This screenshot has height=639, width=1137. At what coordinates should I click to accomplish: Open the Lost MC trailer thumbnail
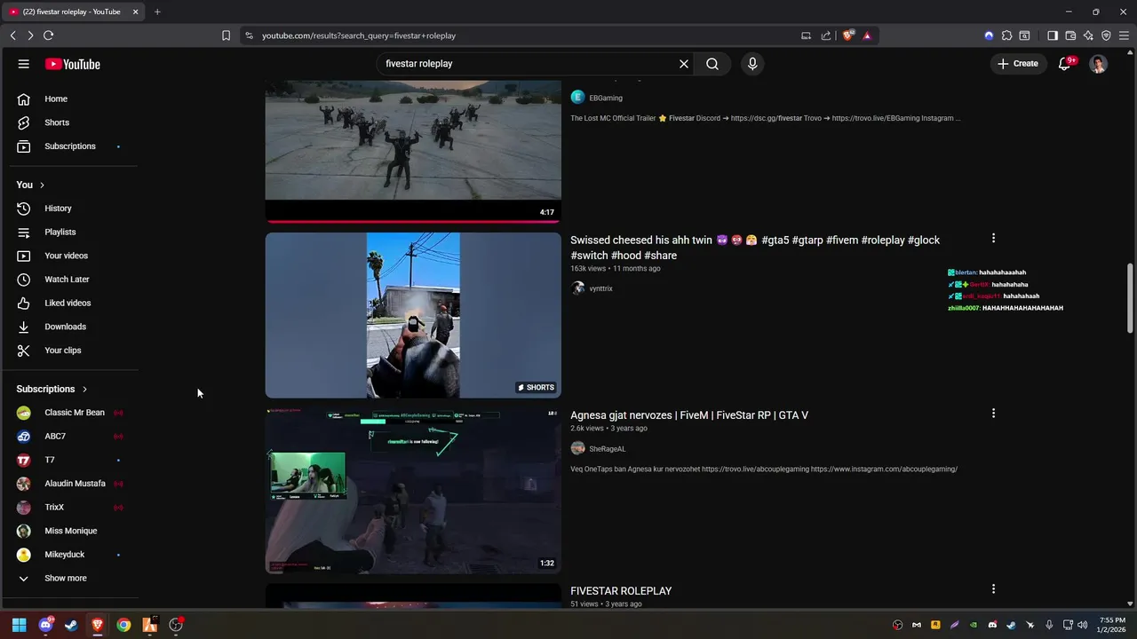413,151
